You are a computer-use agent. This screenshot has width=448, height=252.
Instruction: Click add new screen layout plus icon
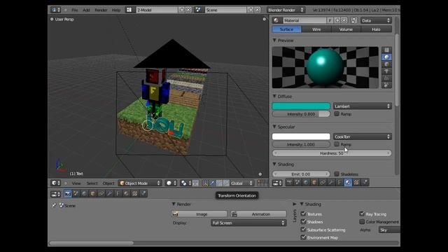[182, 10]
